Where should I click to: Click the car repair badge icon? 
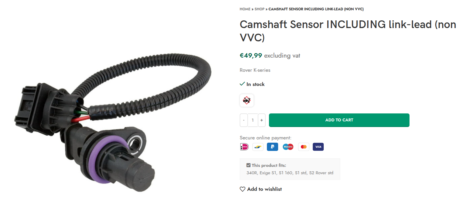pyautogui.click(x=247, y=100)
